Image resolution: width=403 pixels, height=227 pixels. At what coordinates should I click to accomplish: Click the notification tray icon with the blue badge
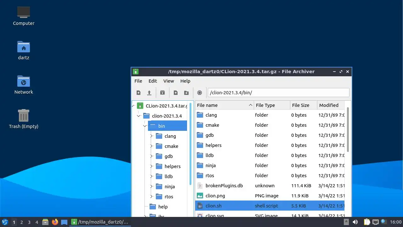(383, 222)
